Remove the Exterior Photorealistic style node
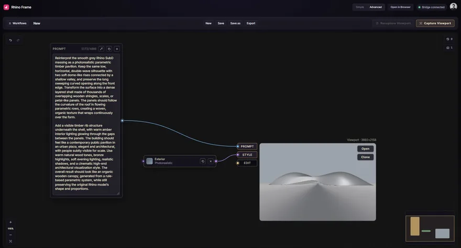 [x=211, y=161]
